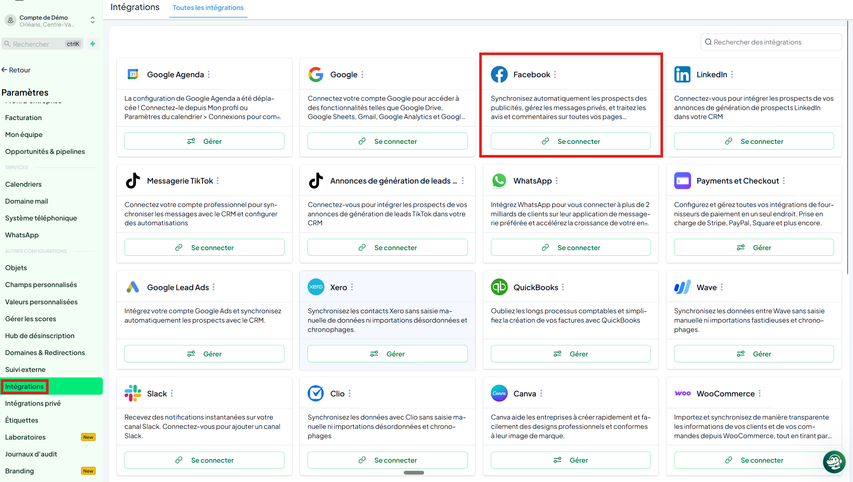853x482 pixels.
Task: Click the Google Lead Ads logo
Action: click(x=133, y=287)
